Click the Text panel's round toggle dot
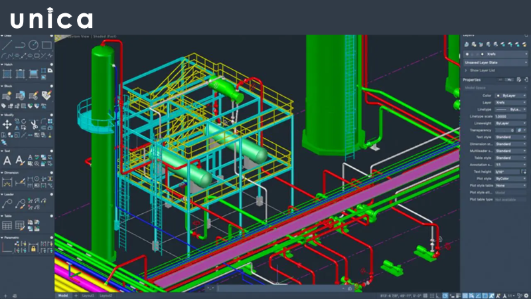Viewport: 531px width, 299px height. pyautogui.click(x=52, y=151)
